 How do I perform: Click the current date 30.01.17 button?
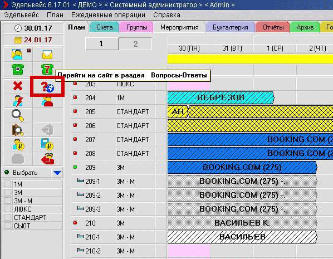click(x=33, y=28)
